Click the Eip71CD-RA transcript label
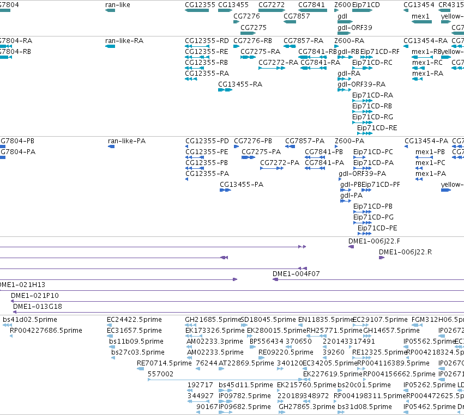 (372, 95)
